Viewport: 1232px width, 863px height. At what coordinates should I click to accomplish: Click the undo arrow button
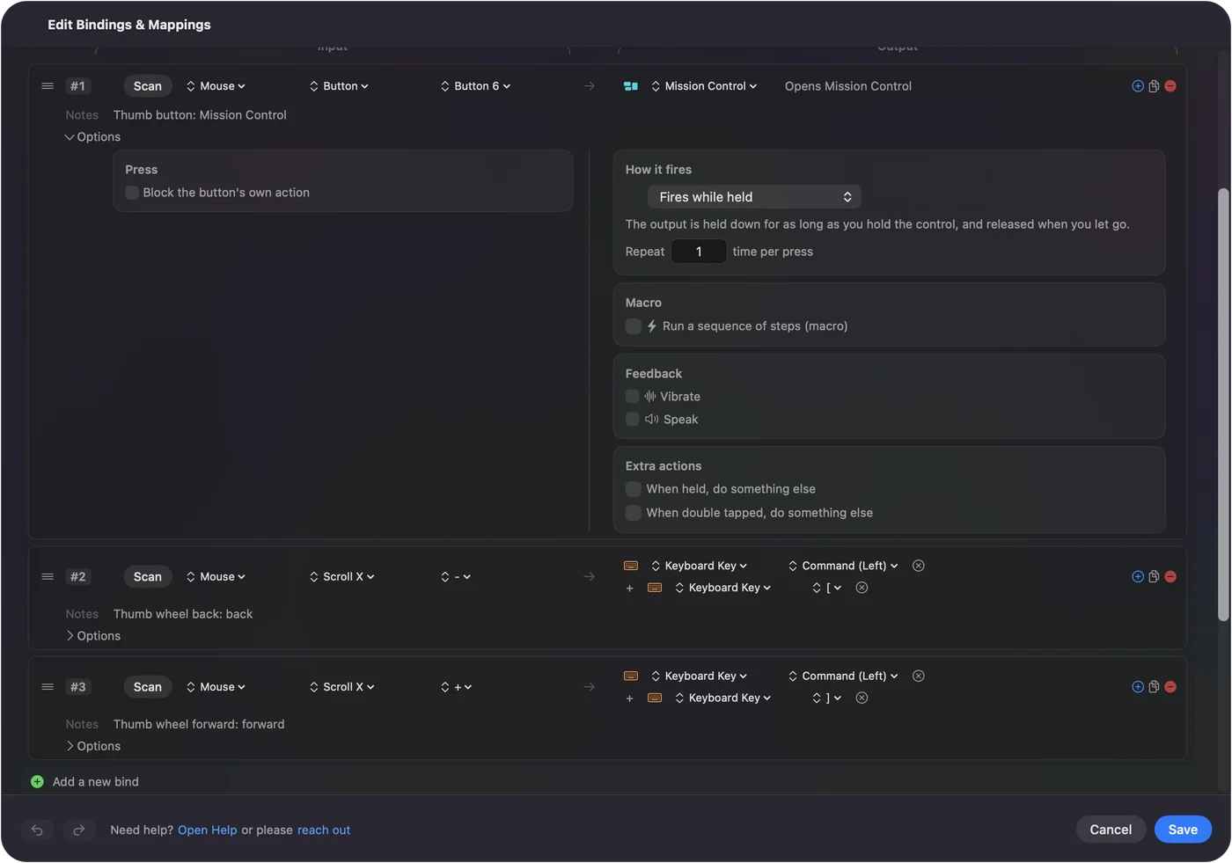pos(37,830)
